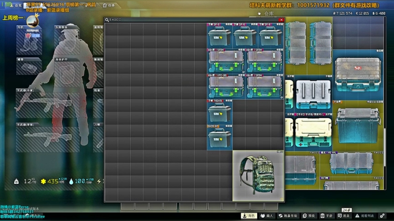Click the 仓库 stash heading
This screenshot has height=221, width=394.
pos(269,14)
